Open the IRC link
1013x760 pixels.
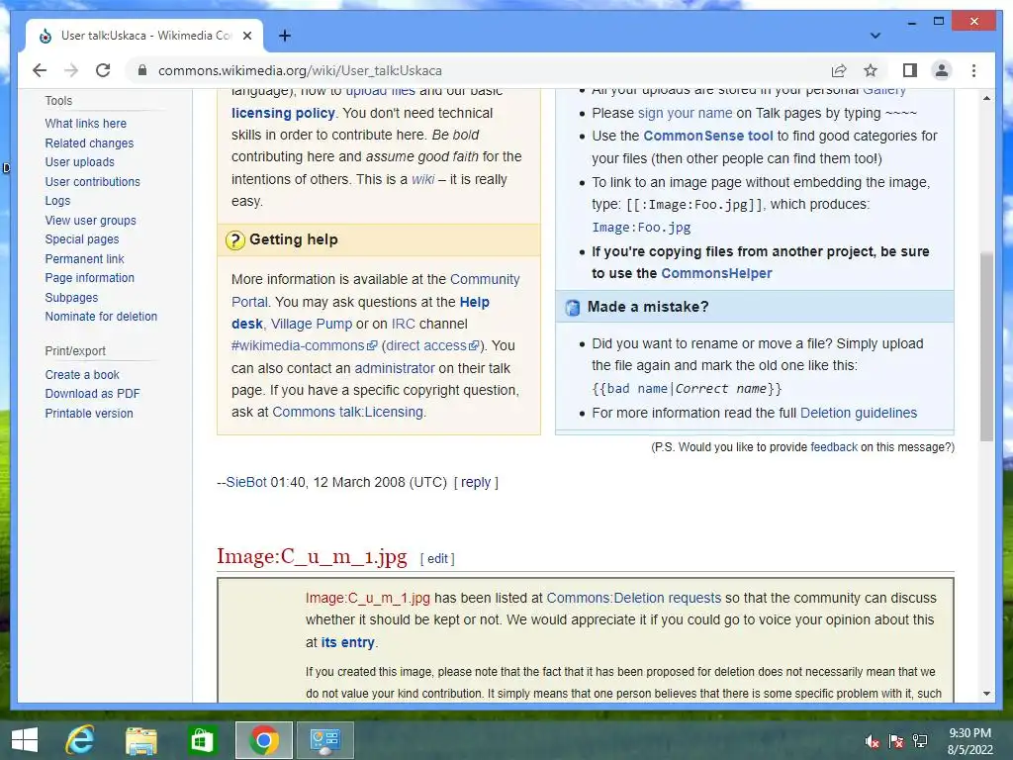(x=404, y=324)
